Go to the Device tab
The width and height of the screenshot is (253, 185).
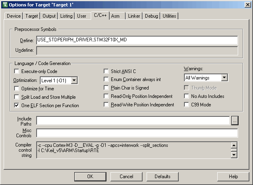pyautogui.click(x=14, y=16)
